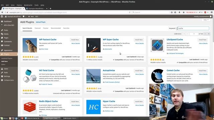The width and height of the screenshot is (214, 120).
Task: Click the Hyper Cache HC logo thumbnail
Action: click(x=94, y=107)
